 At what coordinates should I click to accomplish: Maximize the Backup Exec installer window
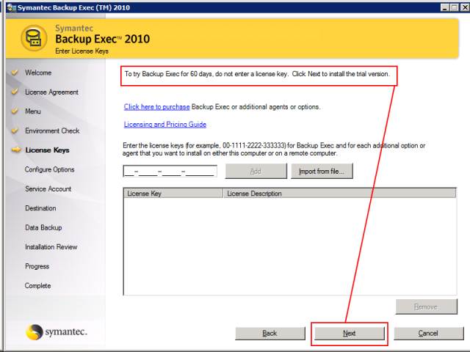(455, 8)
